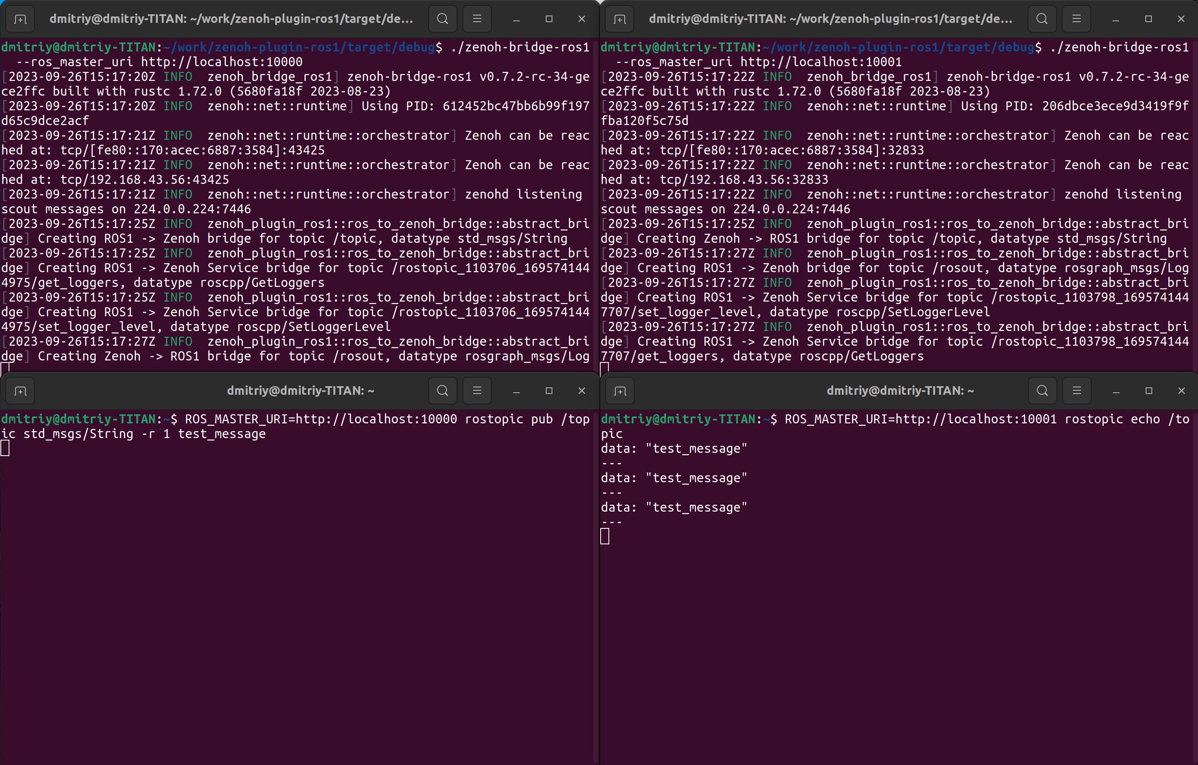The height and width of the screenshot is (765, 1198).
Task: Open hamburger menu in bottom-left terminal
Action: coord(477,391)
